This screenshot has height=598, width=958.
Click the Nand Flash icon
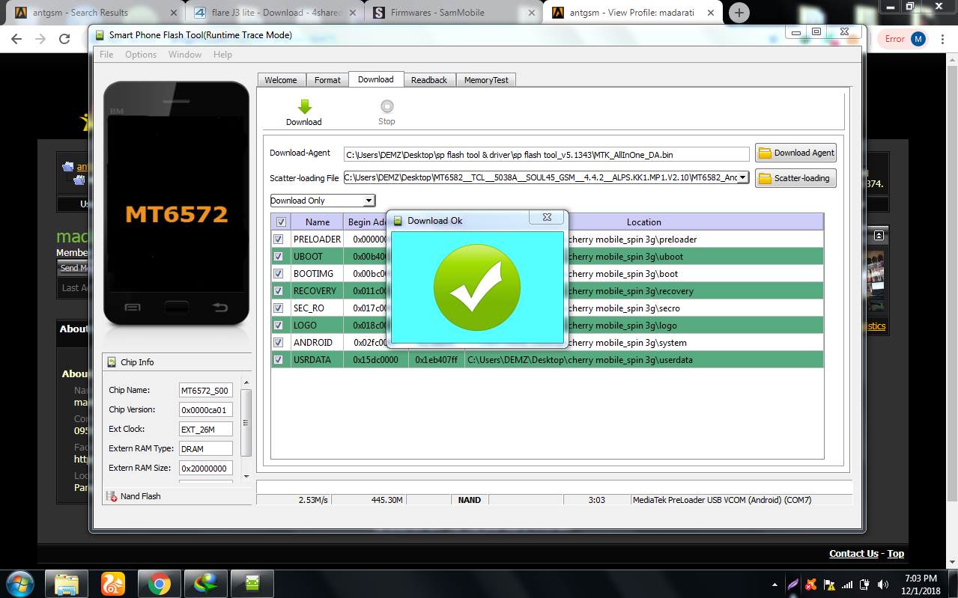click(112, 496)
